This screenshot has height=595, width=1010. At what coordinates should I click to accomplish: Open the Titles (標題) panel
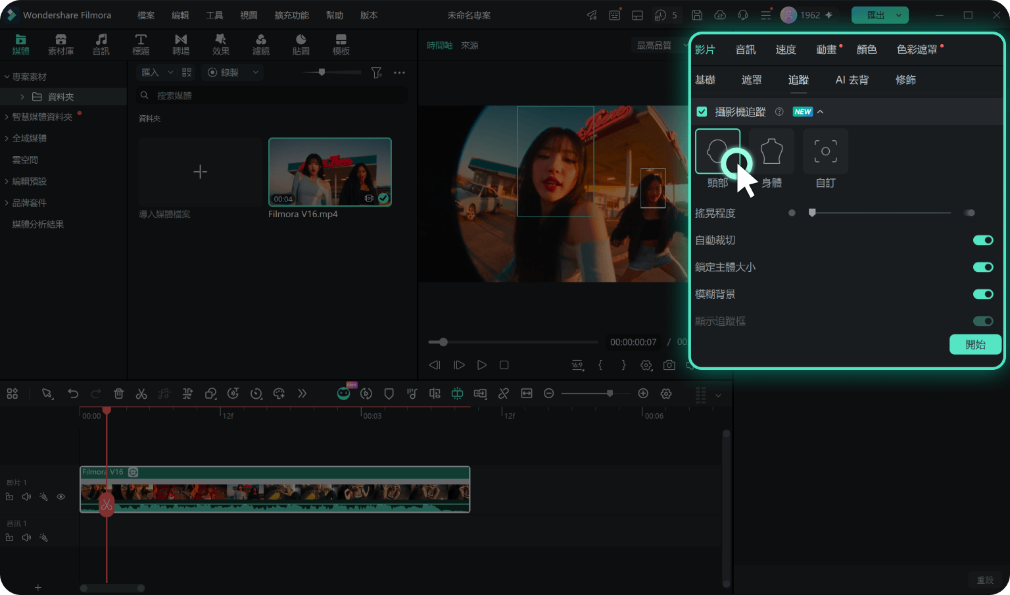click(141, 45)
